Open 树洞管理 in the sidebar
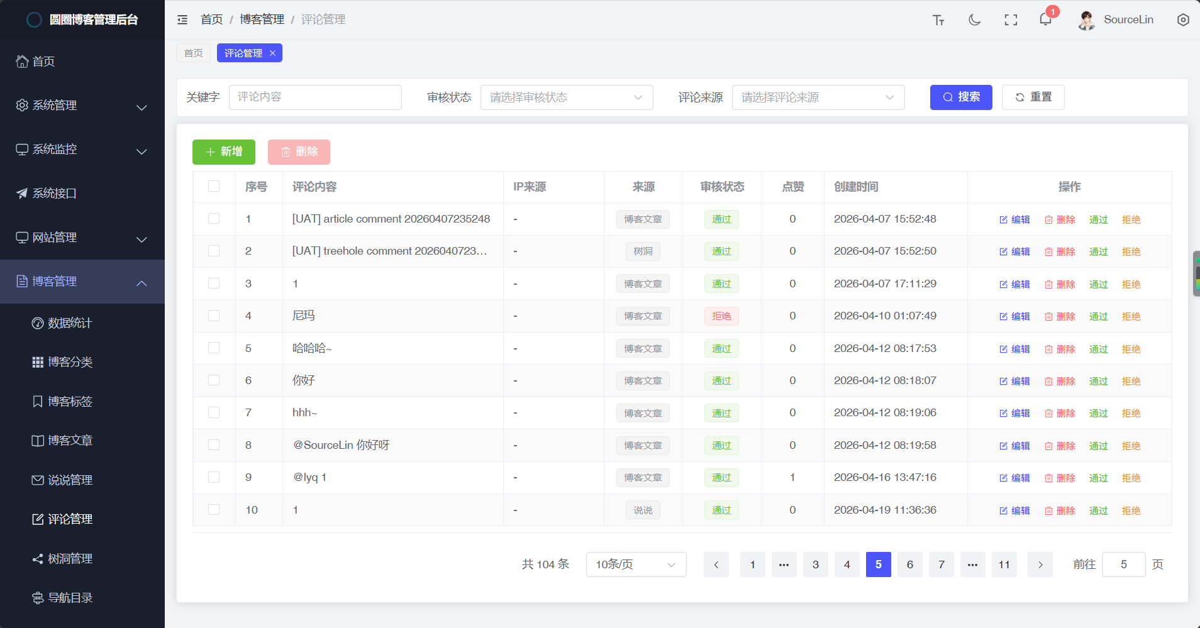This screenshot has height=628, width=1200. [82, 559]
